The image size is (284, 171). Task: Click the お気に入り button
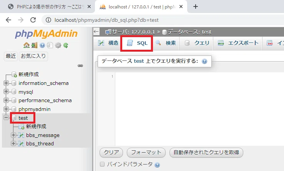coord(33,56)
